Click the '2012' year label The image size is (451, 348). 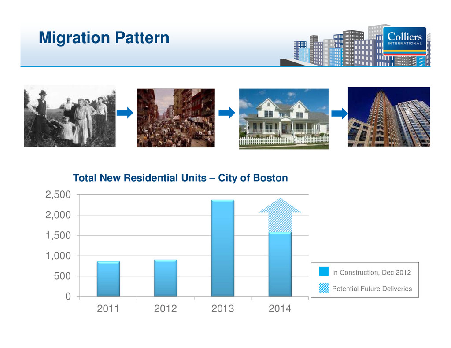click(x=166, y=309)
